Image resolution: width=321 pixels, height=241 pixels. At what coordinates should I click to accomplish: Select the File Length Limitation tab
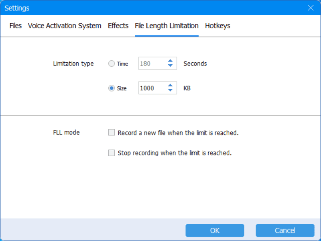(x=167, y=26)
